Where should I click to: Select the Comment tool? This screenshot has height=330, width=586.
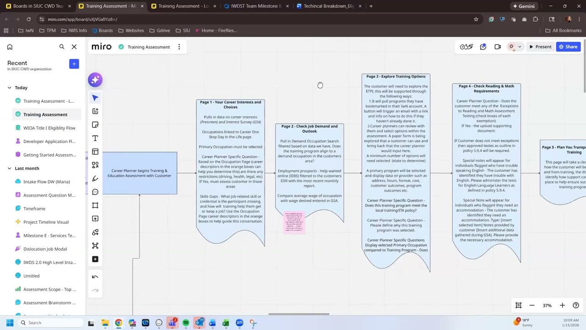(95, 192)
